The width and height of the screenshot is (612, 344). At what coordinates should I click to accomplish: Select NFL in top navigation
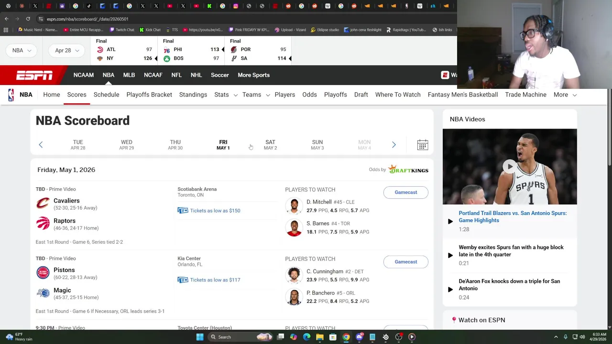(176, 75)
